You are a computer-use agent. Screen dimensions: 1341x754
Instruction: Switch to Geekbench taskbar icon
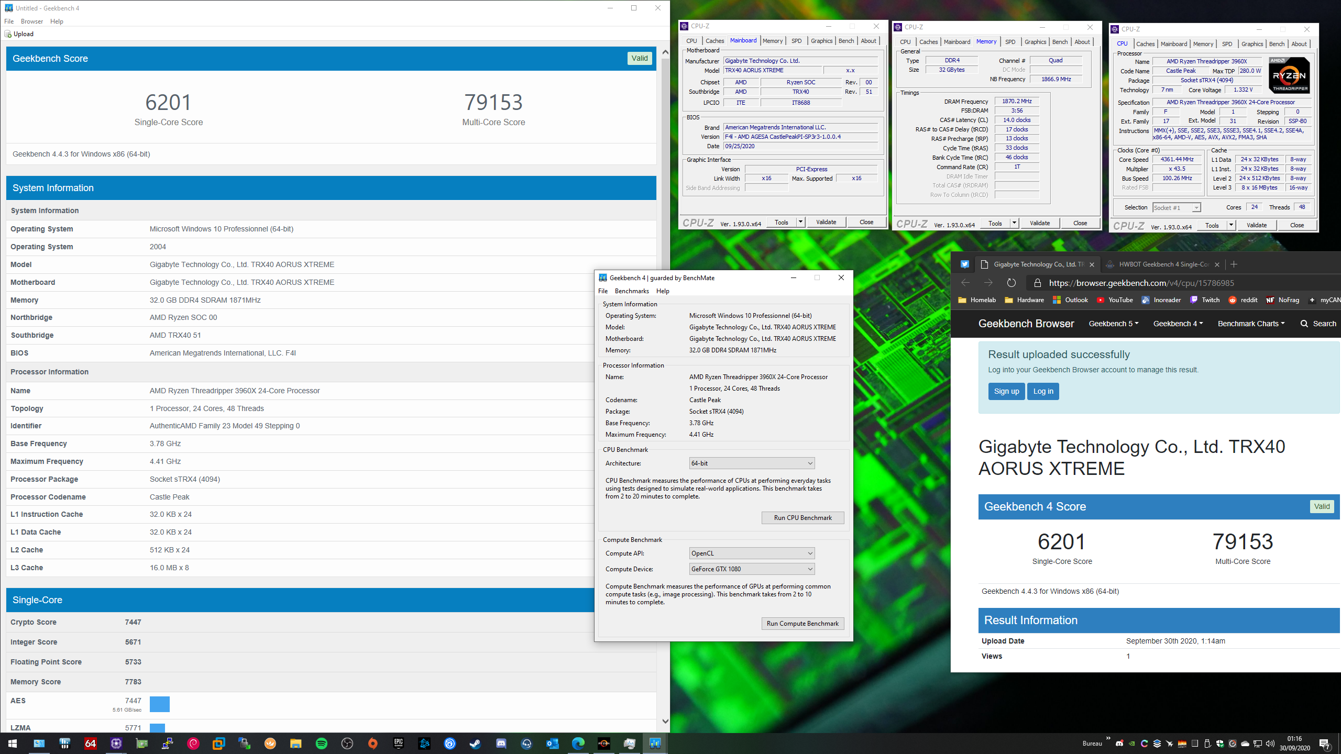click(655, 744)
